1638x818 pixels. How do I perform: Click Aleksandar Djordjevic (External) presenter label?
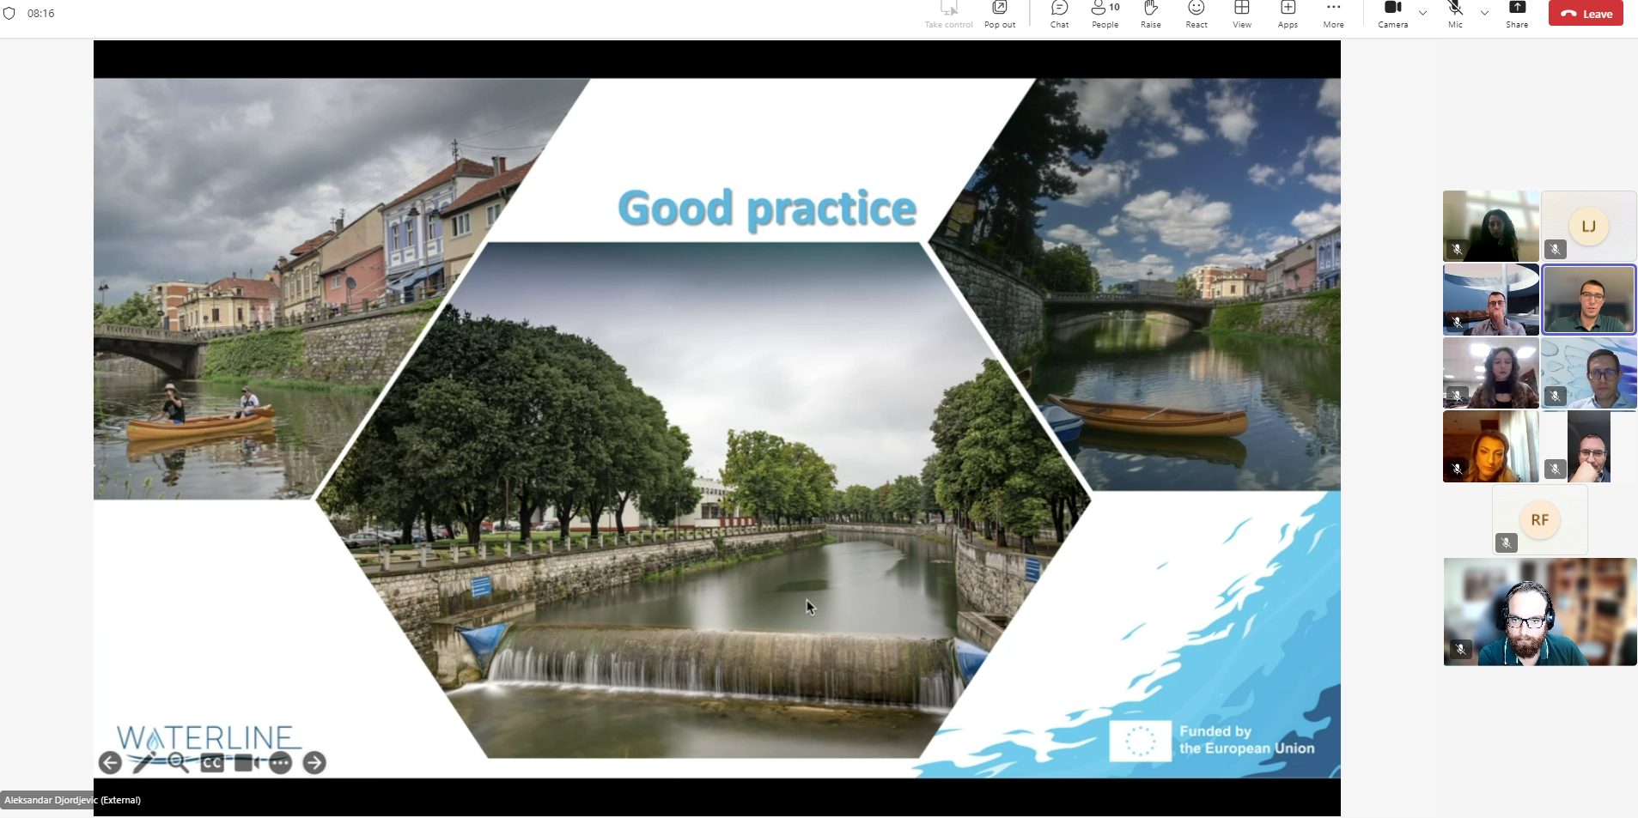[x=72, y=800]
